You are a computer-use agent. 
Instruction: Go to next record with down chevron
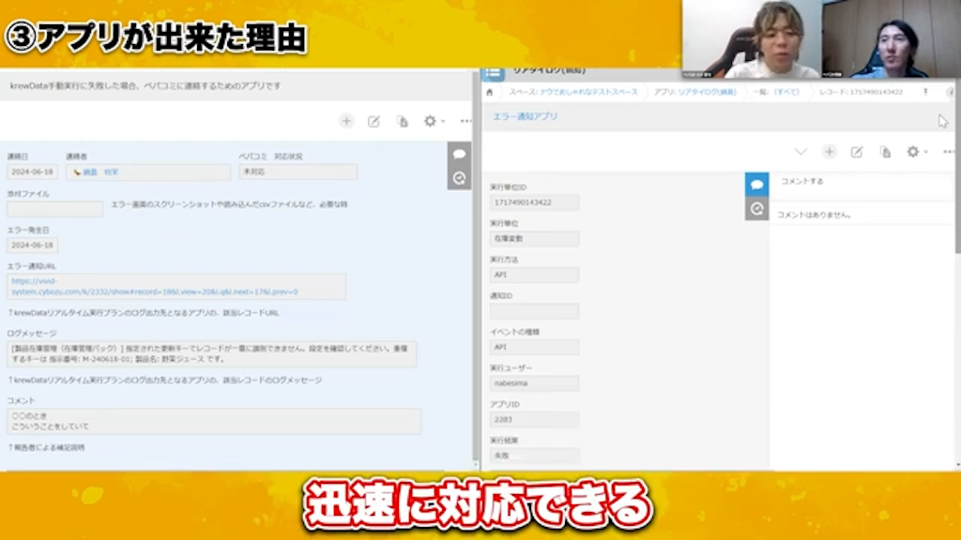(801, 152)
